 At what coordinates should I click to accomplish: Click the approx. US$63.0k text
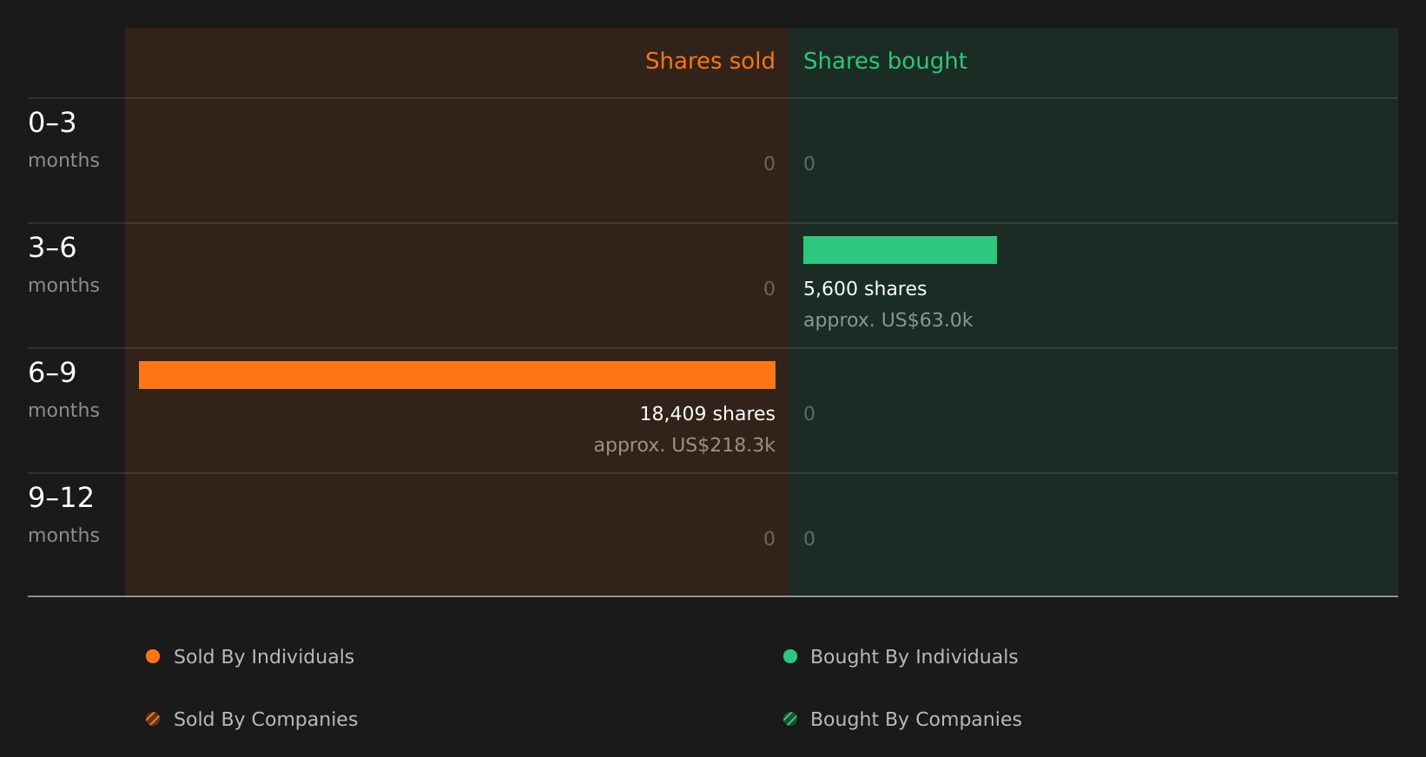coord(888,320)
